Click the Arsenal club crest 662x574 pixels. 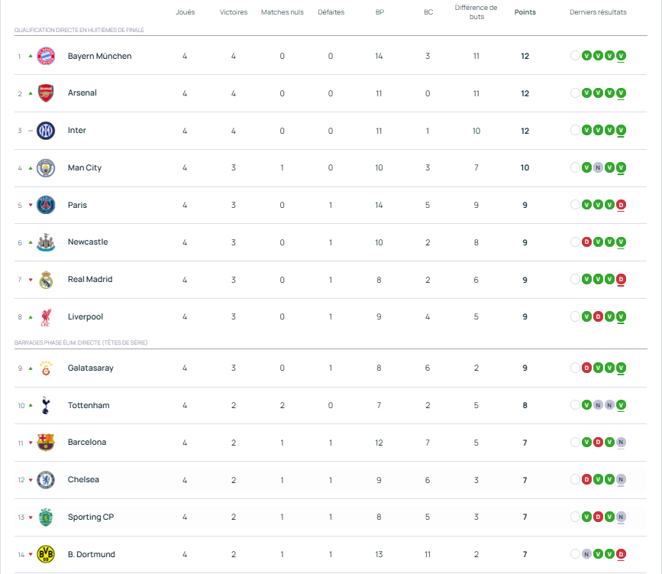47,93
